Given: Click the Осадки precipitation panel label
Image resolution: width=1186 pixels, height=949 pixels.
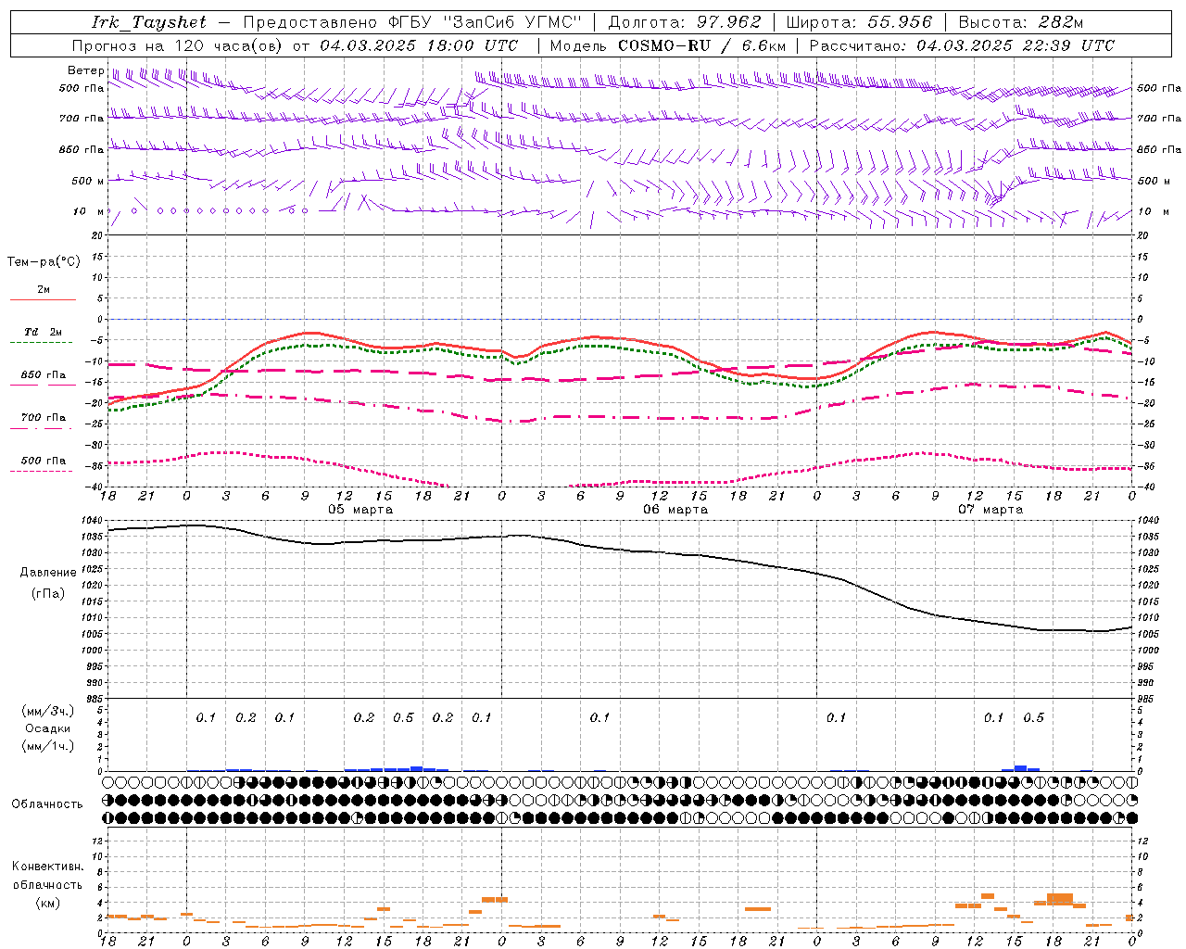Looking at the screenshot, I should [x=48, y=728].
